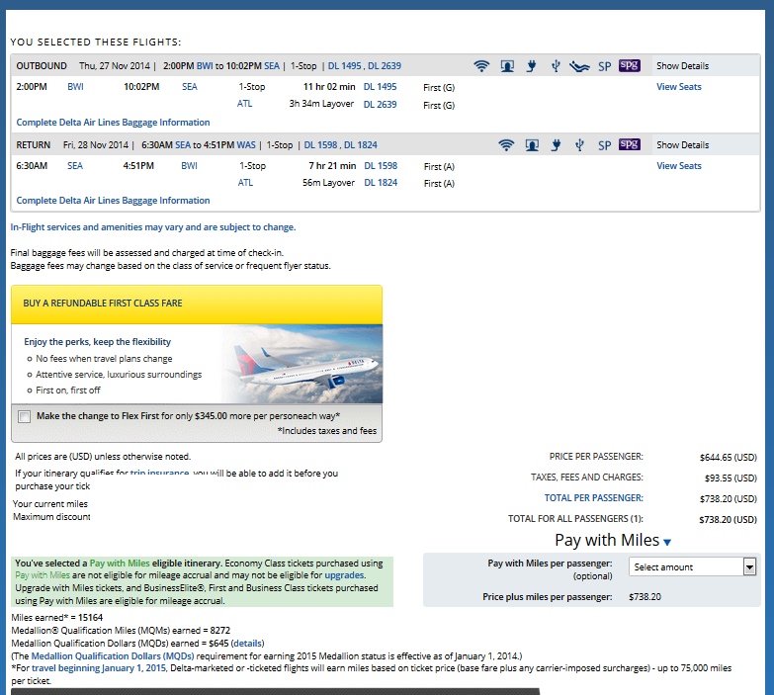Click the outbound SPG badge icon
Viewport: 774px width, 695px height.
point(629,66)
